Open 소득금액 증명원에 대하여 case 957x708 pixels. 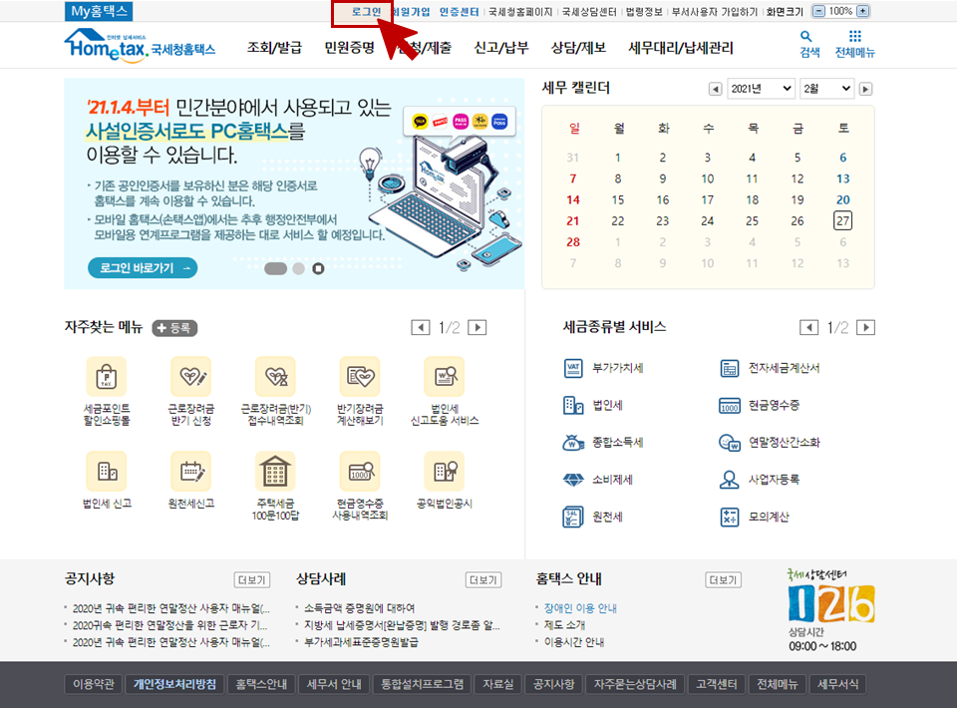pyautogui.click(x=360, y=608)
